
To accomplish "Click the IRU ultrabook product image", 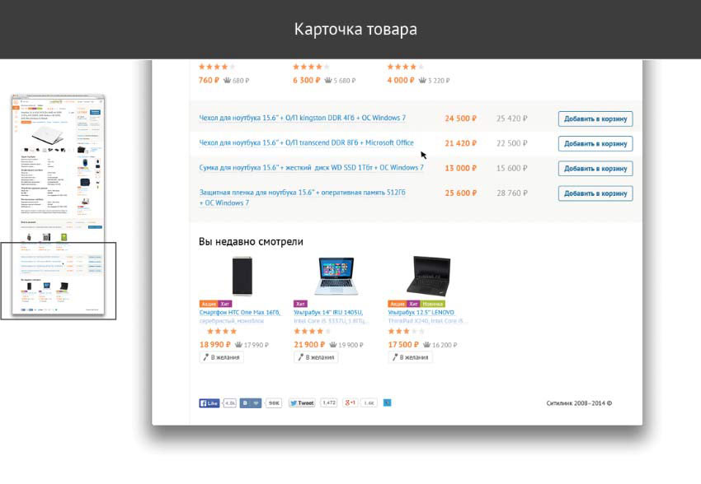I will pos(335,277).
